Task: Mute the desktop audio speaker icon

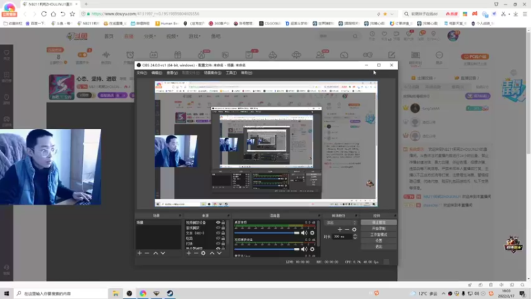Action: (304, 233)
